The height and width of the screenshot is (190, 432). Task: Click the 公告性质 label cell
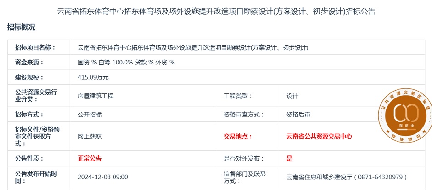pyautogui.click(x=29, y=158)
